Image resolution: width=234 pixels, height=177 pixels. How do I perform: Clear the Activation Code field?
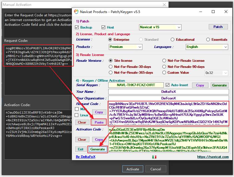click(x=82, y=140)
